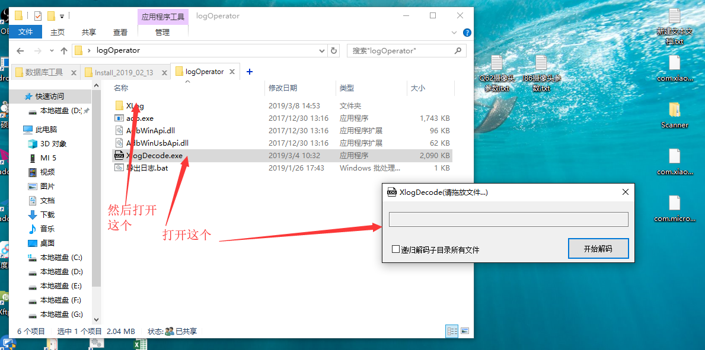Open recent locations dropdown arrow
This screenshot has height=350, width=705.
tap(52, 51)
